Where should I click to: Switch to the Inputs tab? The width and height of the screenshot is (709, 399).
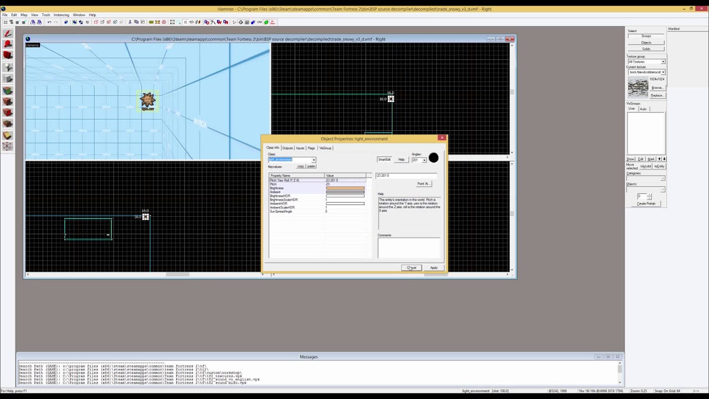point(300,148)
